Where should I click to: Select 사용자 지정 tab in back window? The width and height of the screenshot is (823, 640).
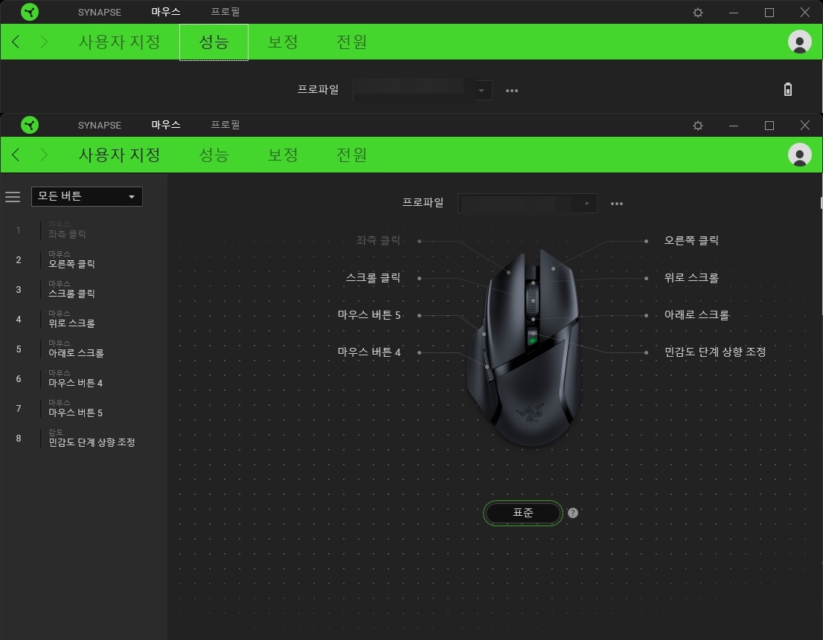coord(119,42)
